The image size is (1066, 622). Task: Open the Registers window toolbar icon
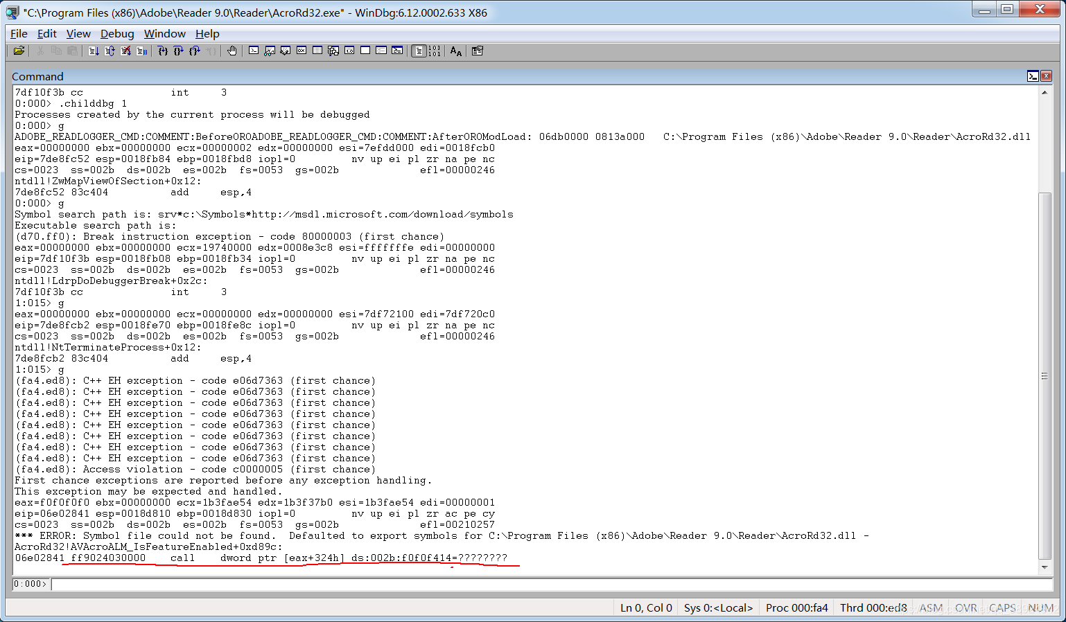(x=302, y=51)
